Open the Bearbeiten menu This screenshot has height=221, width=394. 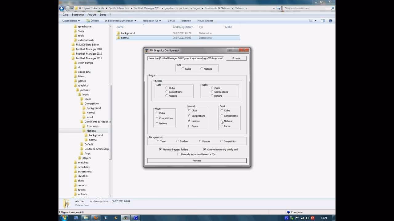(78, 14)
